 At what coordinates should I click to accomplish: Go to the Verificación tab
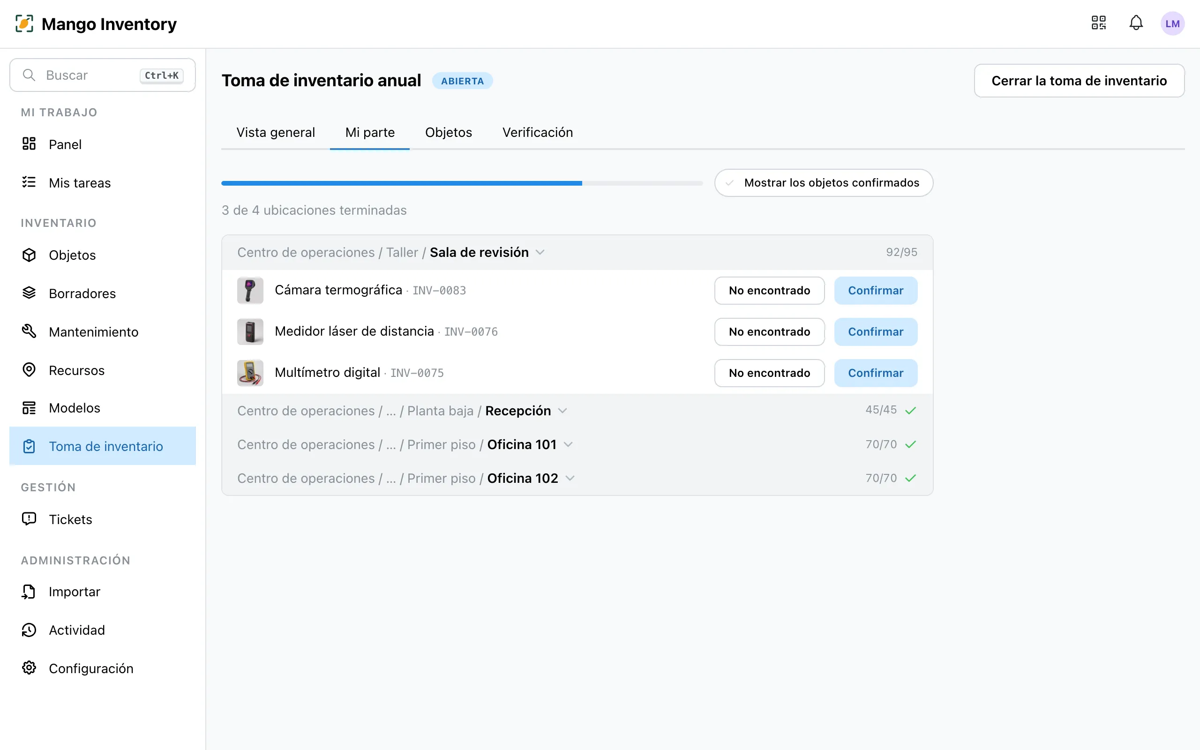538,133
